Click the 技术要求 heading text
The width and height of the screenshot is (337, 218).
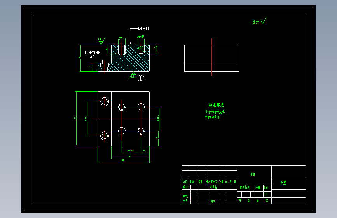[216, 105]
